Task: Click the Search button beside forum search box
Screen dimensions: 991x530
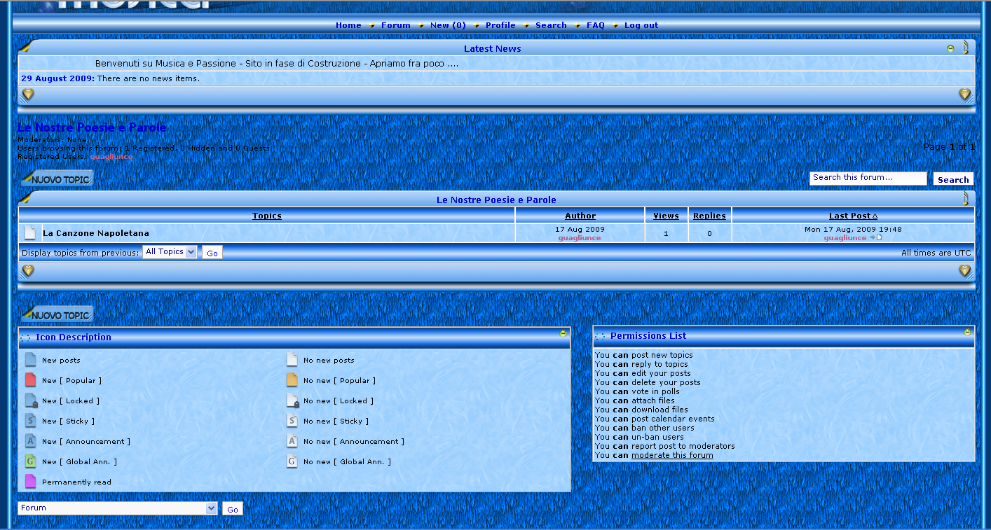Action: pyautogui.click(x=953, y=180)
